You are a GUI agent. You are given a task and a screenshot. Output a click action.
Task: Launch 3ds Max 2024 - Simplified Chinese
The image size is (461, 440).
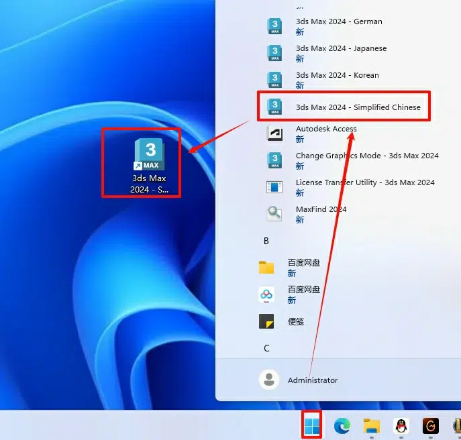point(358,107)
